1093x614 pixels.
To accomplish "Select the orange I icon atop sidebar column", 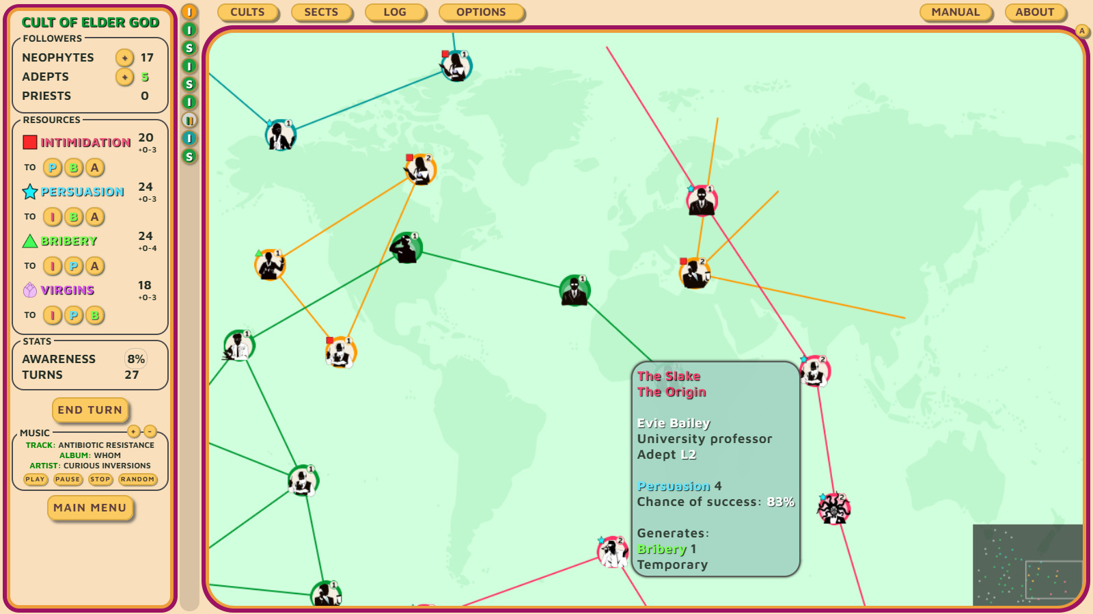I will (x=189, y=12).
